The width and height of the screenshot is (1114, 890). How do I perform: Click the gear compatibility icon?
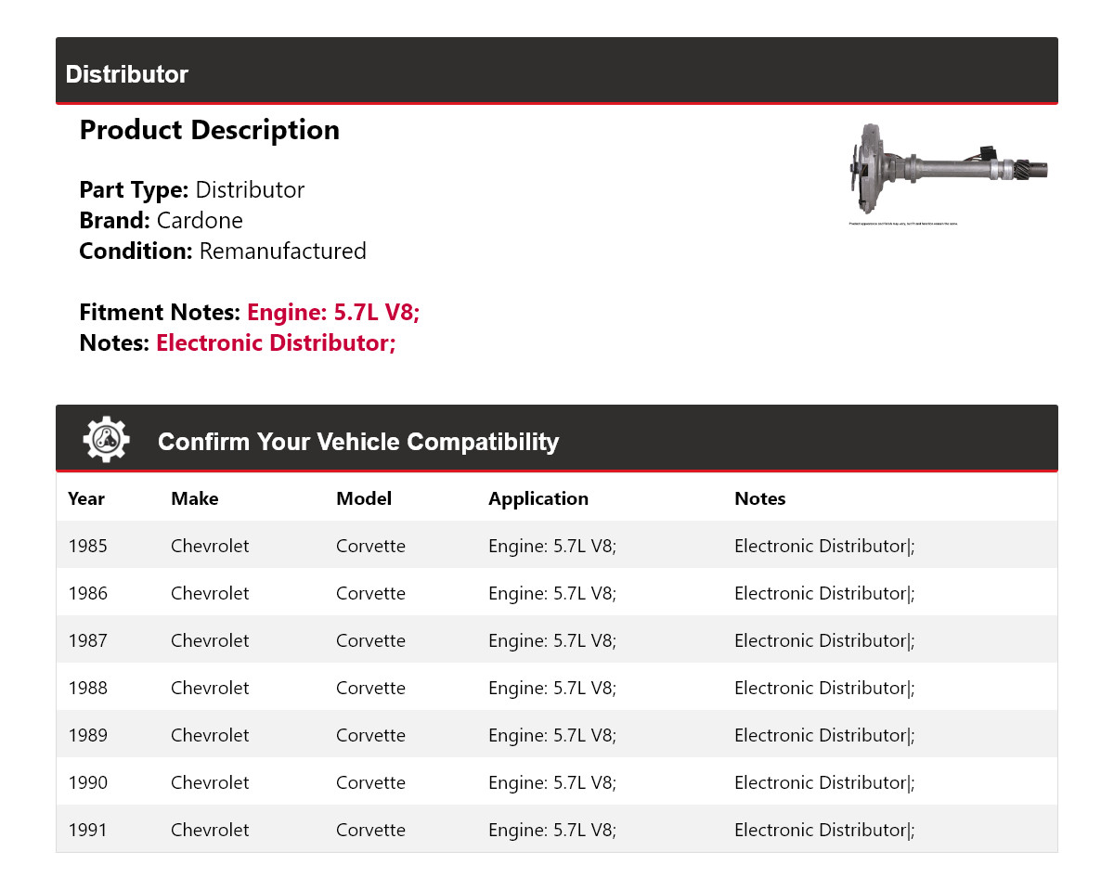pyautogui.click(x=106, y=440)
